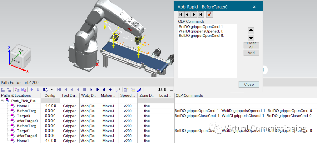Collapse the Path_Pick_Pla... tree node

pyautogui.click(x=2, y=101)
